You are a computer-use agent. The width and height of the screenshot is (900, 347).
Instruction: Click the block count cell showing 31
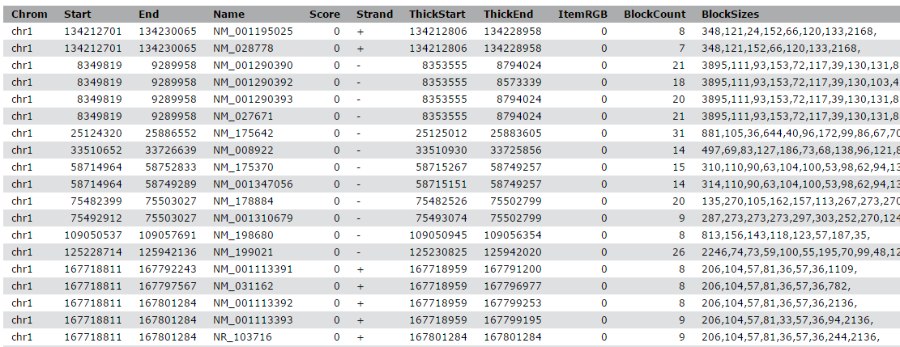tap(679, 133)
